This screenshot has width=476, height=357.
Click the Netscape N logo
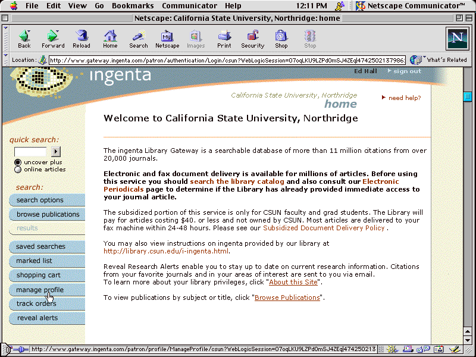coord(457,39)
